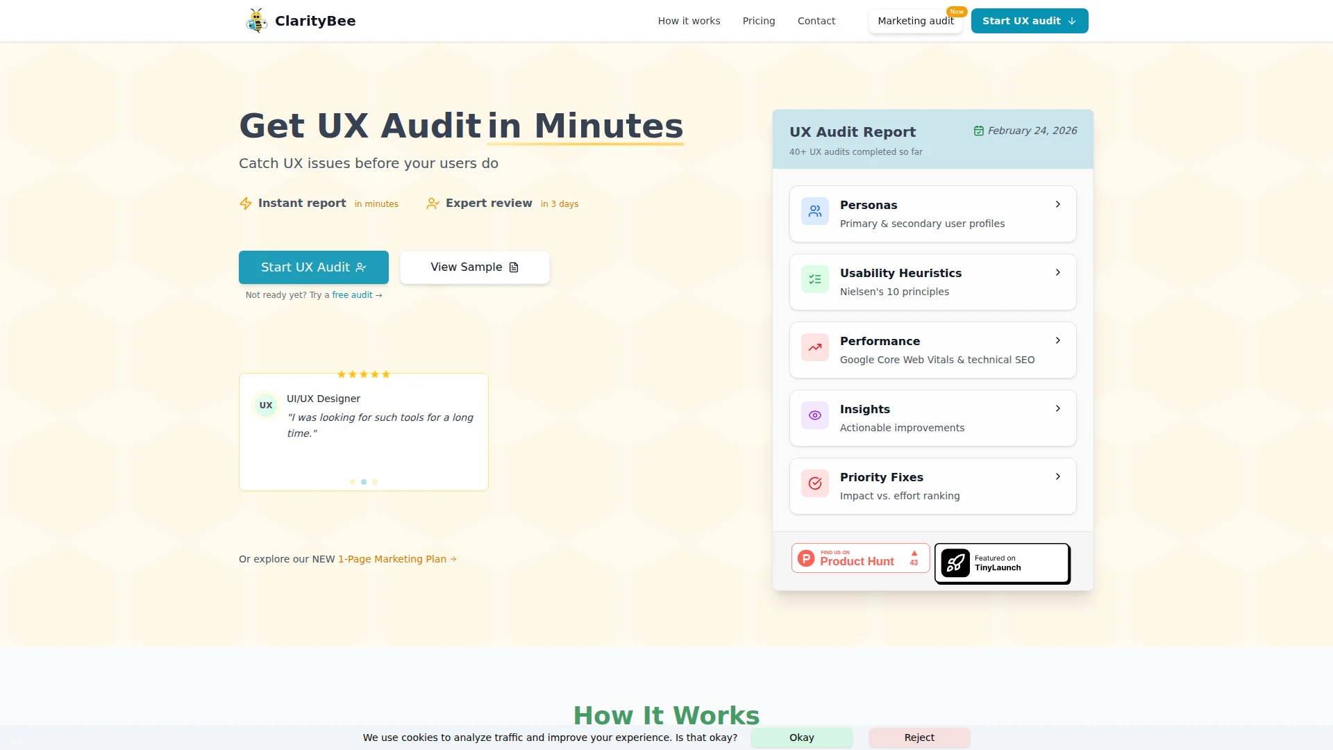
Task: Click the Personas people icon
Action: pyautogui.click(x=815, y=211)
